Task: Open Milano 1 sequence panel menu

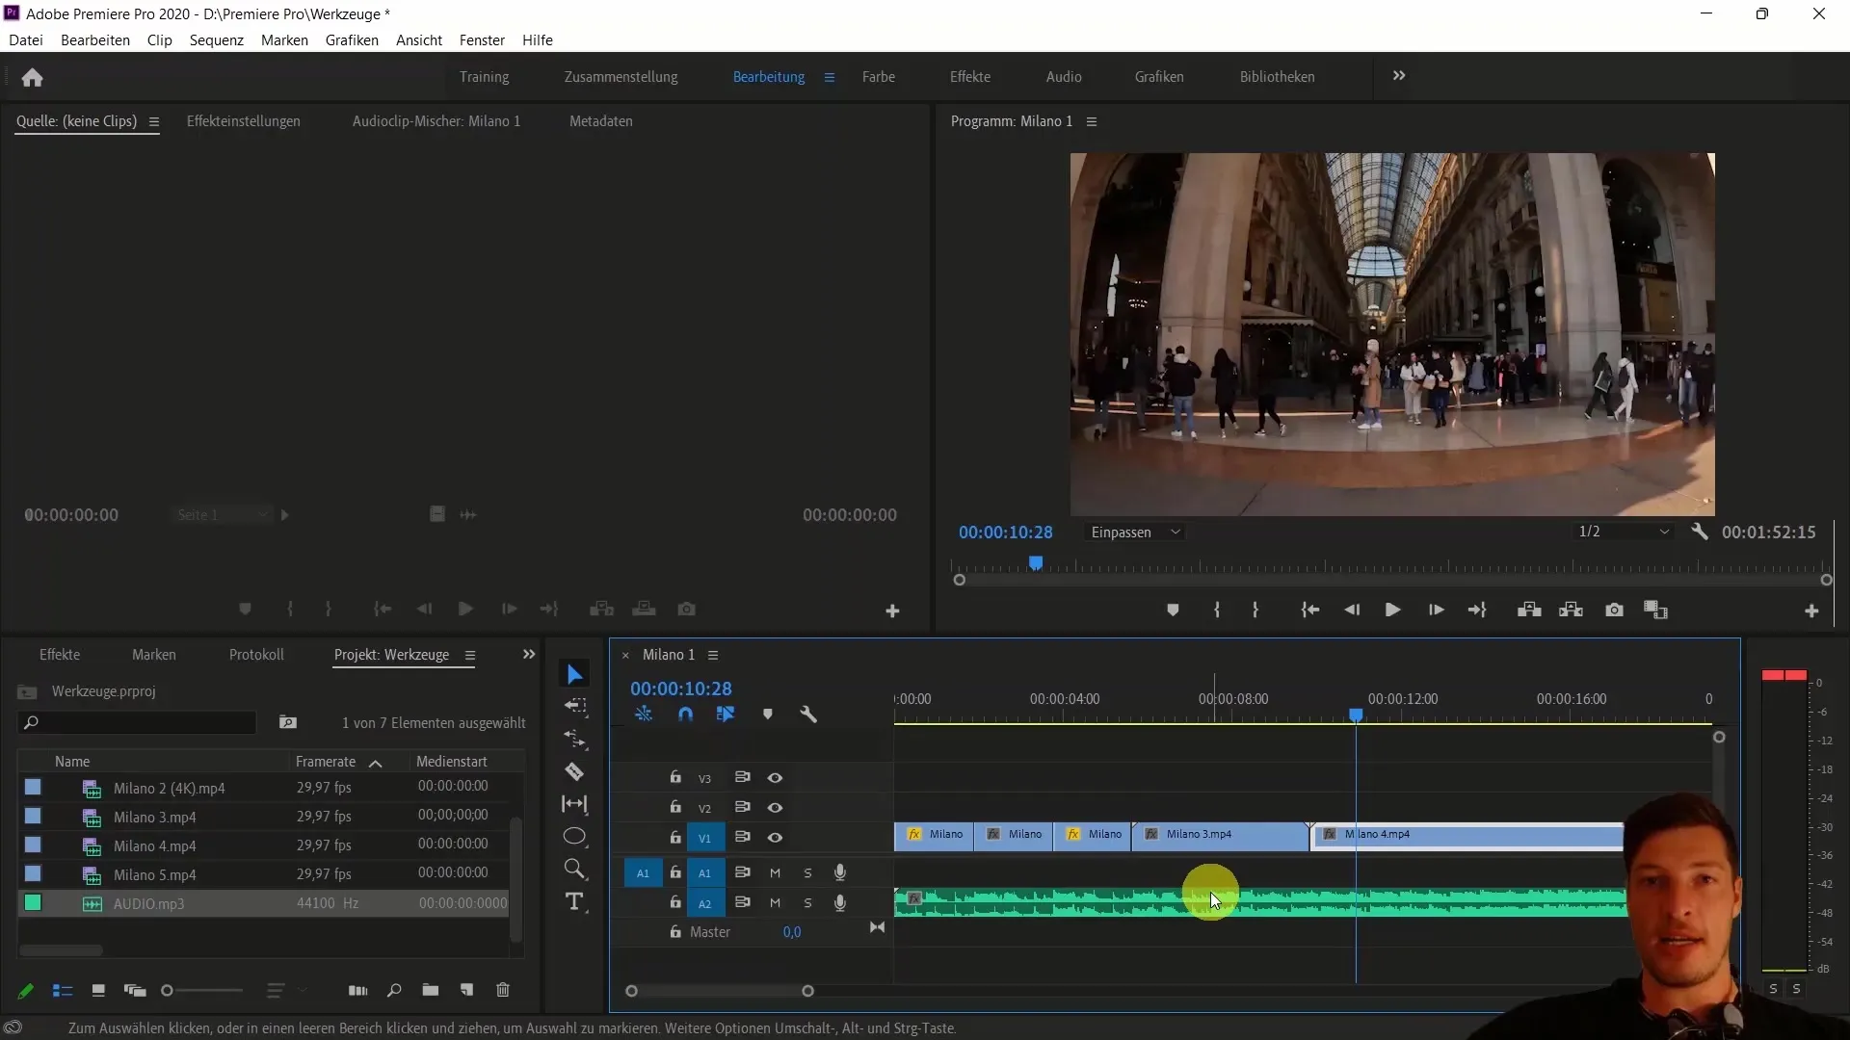Action: tap(713, 655)
